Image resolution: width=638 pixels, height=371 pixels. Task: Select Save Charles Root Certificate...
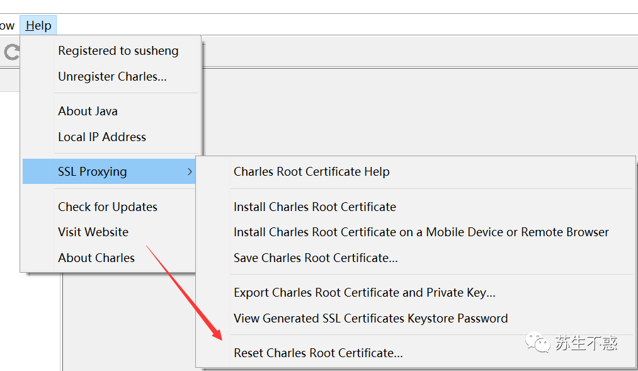[316, 258]
